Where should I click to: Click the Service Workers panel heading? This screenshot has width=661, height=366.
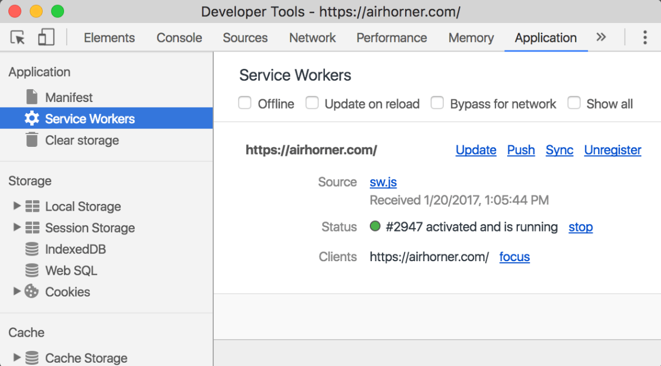point(295,76)
